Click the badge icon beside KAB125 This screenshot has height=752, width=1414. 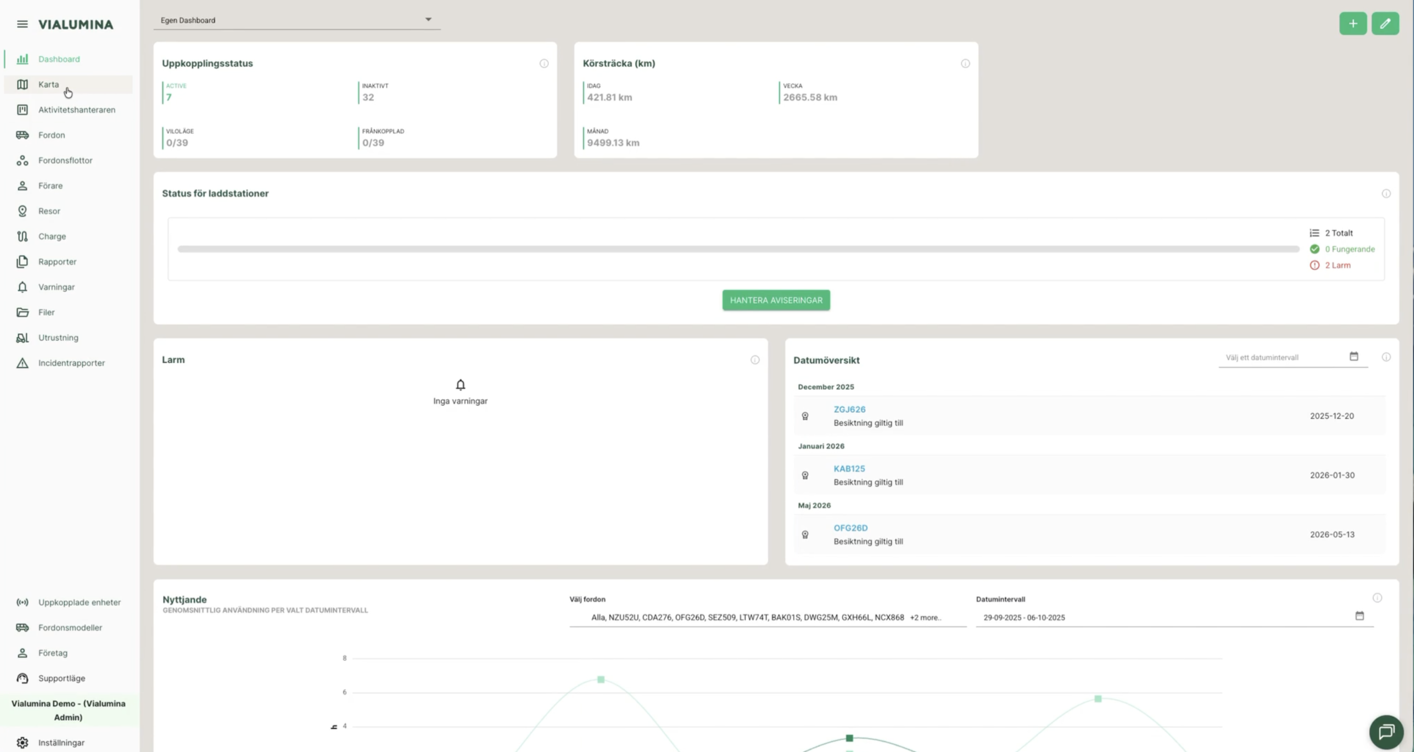(805, 475)
